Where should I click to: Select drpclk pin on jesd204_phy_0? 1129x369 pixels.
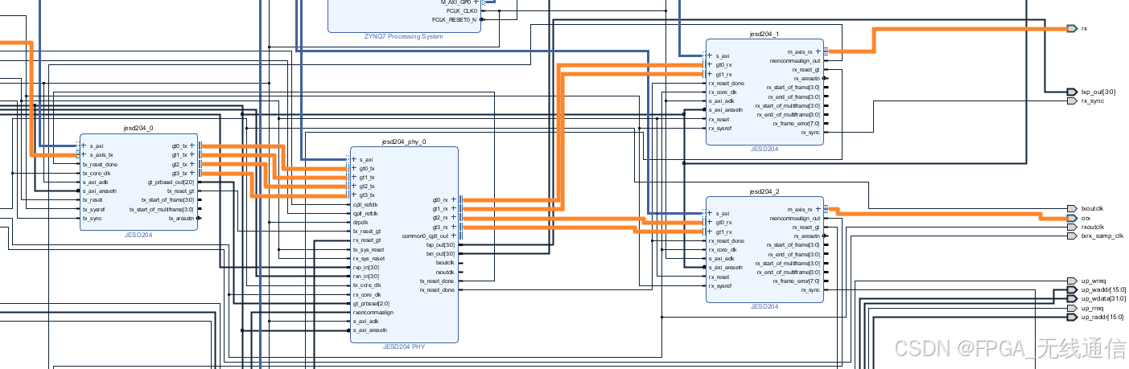(361, 222)
